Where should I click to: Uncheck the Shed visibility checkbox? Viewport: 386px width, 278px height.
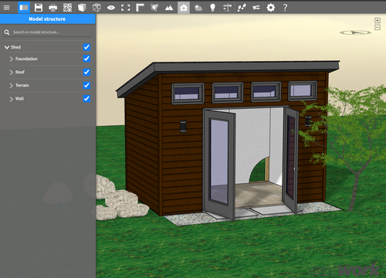(x=86, y=47)
